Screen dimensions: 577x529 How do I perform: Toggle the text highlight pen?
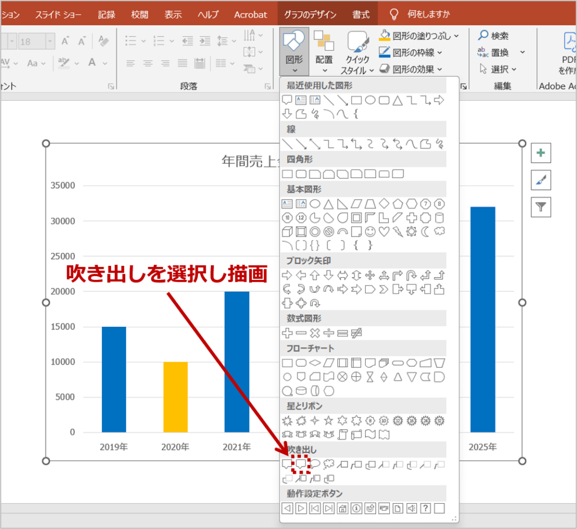[x=64, y=63]
